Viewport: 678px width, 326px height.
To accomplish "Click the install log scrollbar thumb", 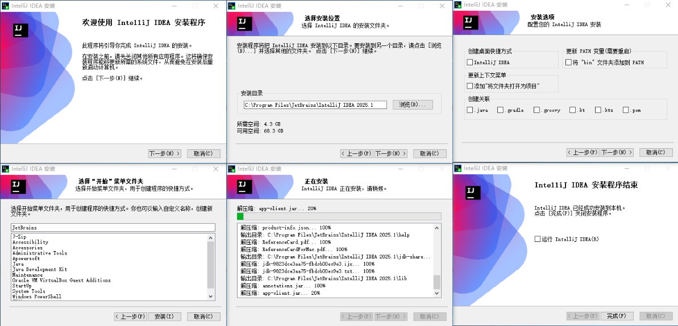I will 437,282.
